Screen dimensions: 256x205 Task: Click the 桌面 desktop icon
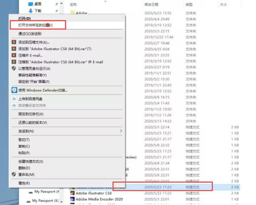[31, 4]
